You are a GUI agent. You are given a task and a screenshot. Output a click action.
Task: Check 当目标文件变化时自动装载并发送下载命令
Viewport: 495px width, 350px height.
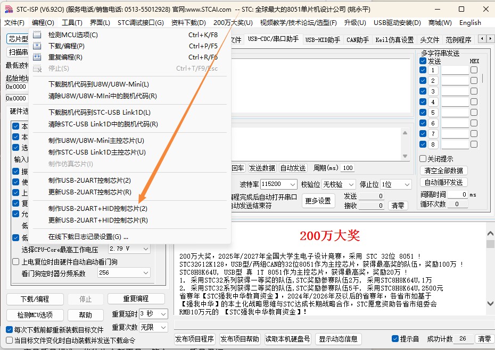[x=10, y=340]
